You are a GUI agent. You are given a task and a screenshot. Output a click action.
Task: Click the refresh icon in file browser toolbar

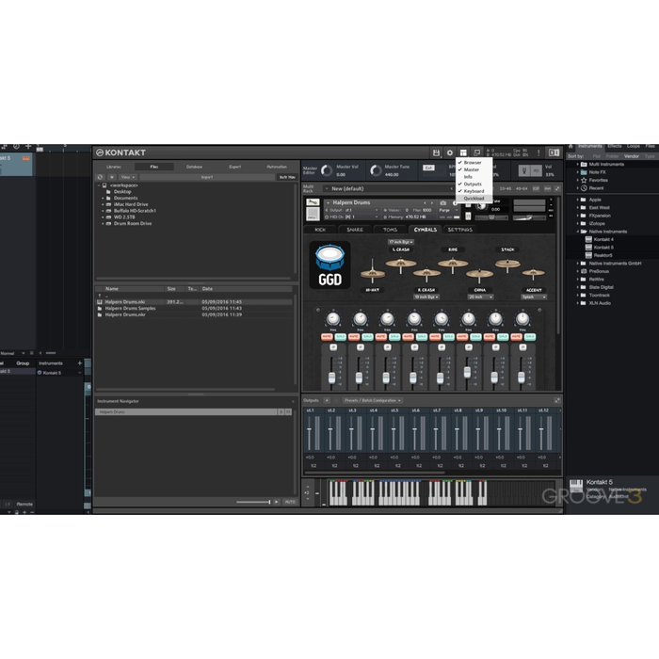100,177
